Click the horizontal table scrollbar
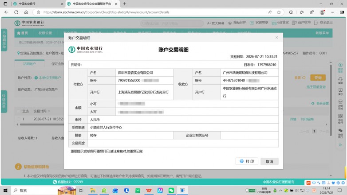347x195 pixels. pos(42,125)
